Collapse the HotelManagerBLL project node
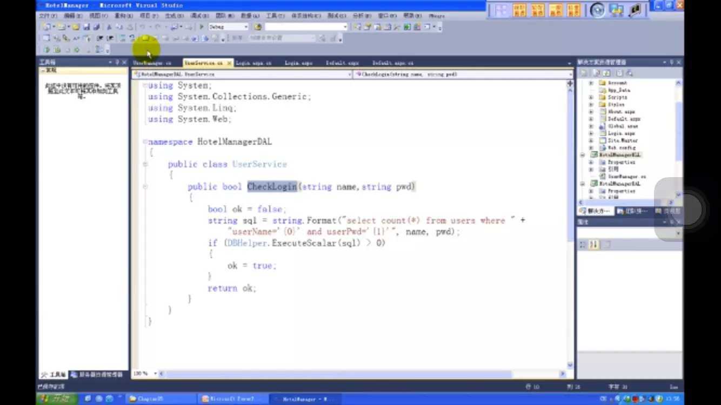 583,155
